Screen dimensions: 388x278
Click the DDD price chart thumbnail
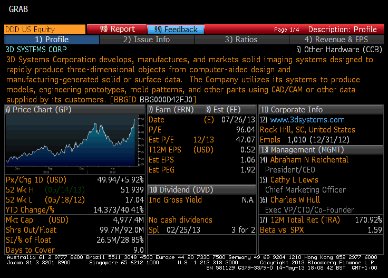(x=74, y=144)
